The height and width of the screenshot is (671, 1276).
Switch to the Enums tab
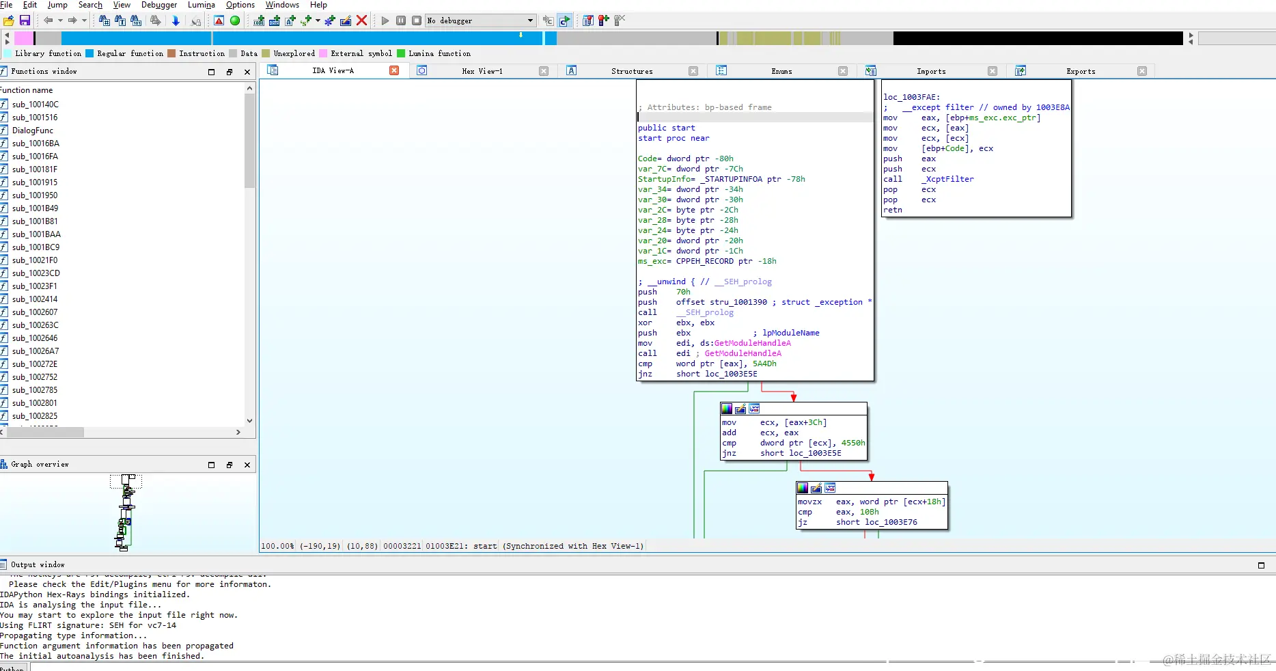pyautogui.click(x=781, y=71)
